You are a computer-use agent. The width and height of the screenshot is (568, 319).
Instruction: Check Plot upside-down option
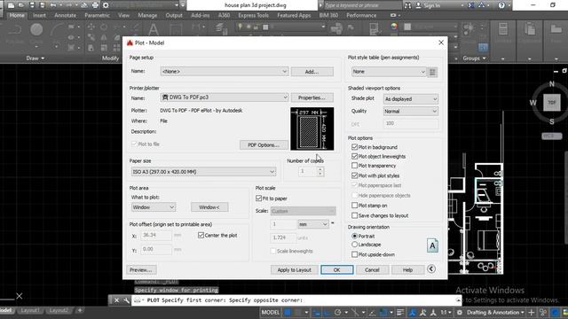click(x=355, y=254)
